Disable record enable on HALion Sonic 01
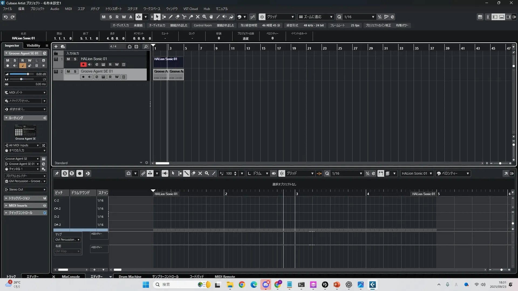 click(x=83, y=65)
